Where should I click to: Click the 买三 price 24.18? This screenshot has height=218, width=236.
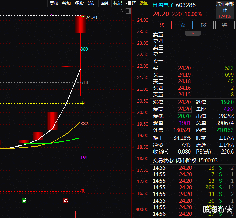185,81
